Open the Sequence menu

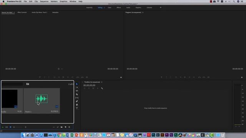(44, 2)
